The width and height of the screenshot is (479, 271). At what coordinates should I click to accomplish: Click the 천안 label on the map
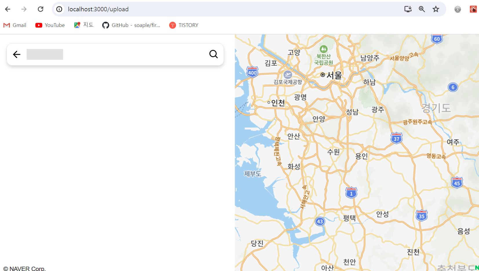tap(350, 262)
